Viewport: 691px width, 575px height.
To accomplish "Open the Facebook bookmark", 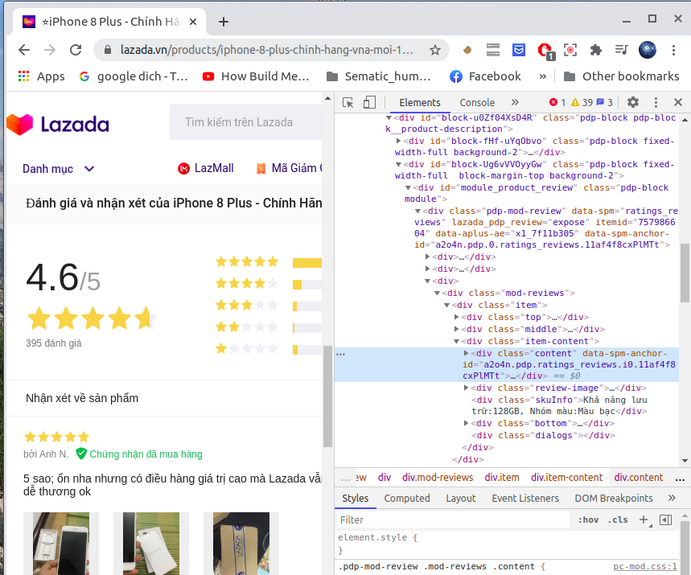I will tap(485, 76).
